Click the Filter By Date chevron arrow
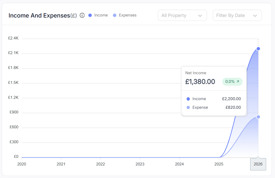275x178 pixels. 255,16
